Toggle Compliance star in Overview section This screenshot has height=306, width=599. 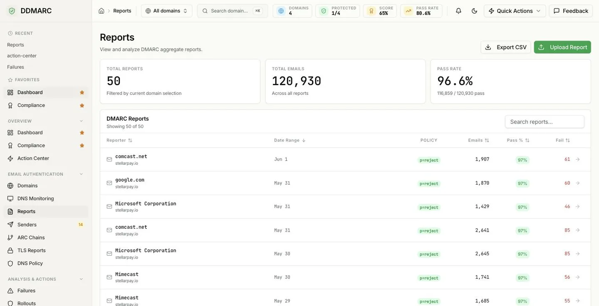click(x=82, y=146)
